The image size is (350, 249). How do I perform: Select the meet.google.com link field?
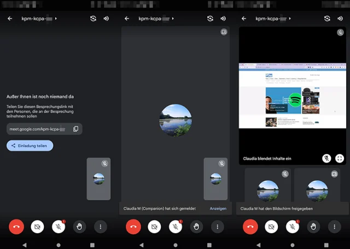(44, 129)
